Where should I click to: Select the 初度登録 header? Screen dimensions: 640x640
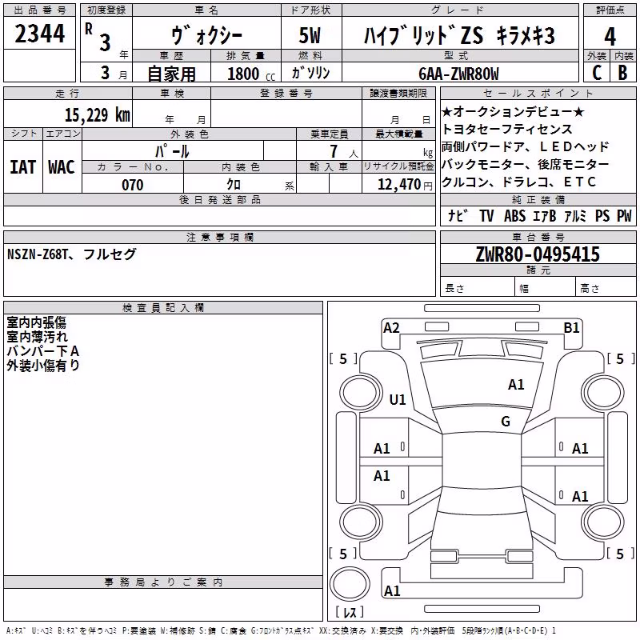106,10
